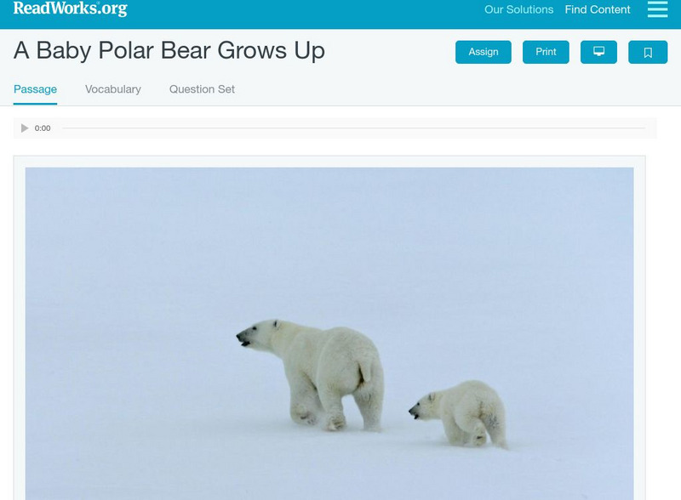Bookmark this passage with the bookmark icon

coord(648,52)
